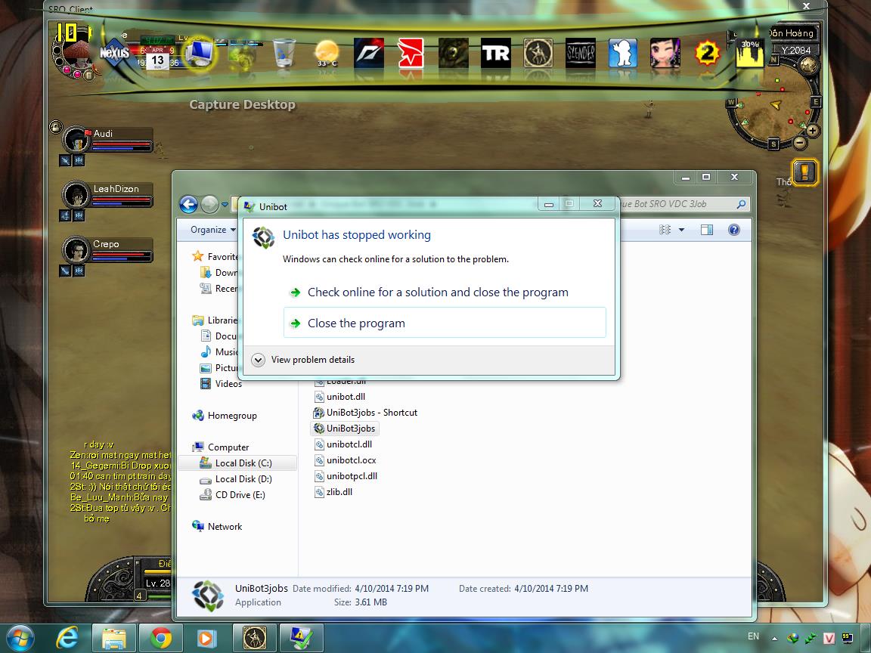The width and height of the screenshot is (871, 653).
Task: Select the zlib.dll file
Action: [x=333, y=492]
